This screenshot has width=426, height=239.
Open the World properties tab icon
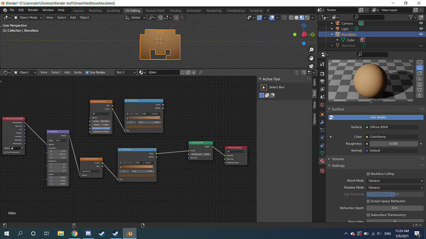tap(322, 105)
